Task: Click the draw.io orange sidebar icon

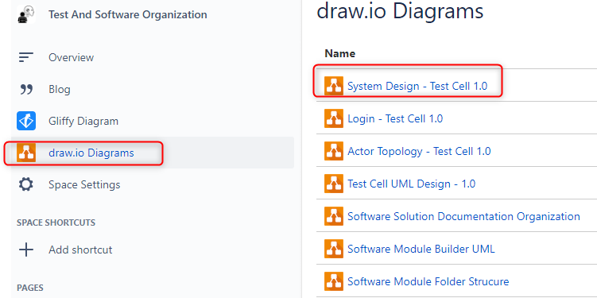Action: coord(26,153)
